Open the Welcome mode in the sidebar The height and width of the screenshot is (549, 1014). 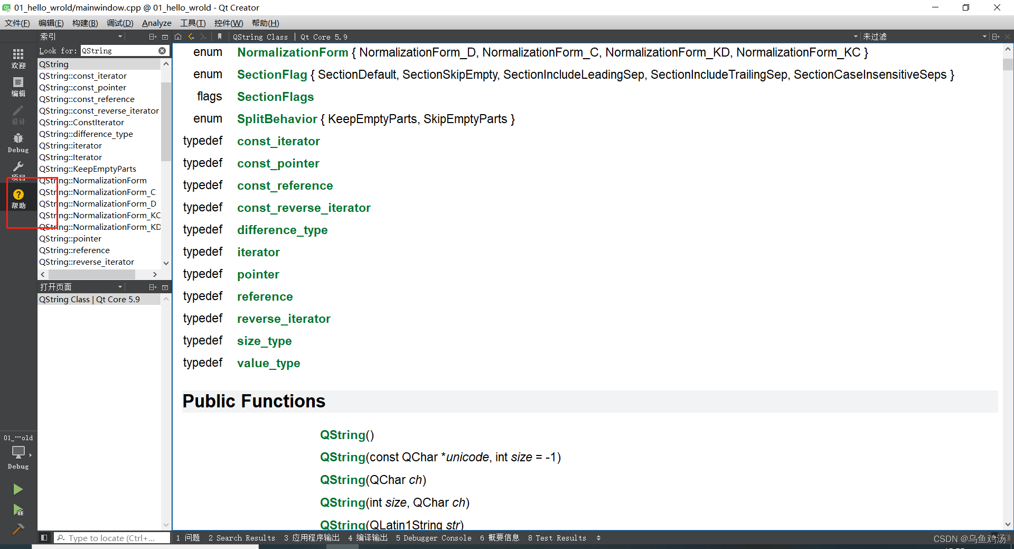[18, 58]
